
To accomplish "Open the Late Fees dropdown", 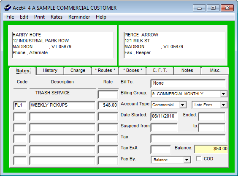I will [223, 105].
